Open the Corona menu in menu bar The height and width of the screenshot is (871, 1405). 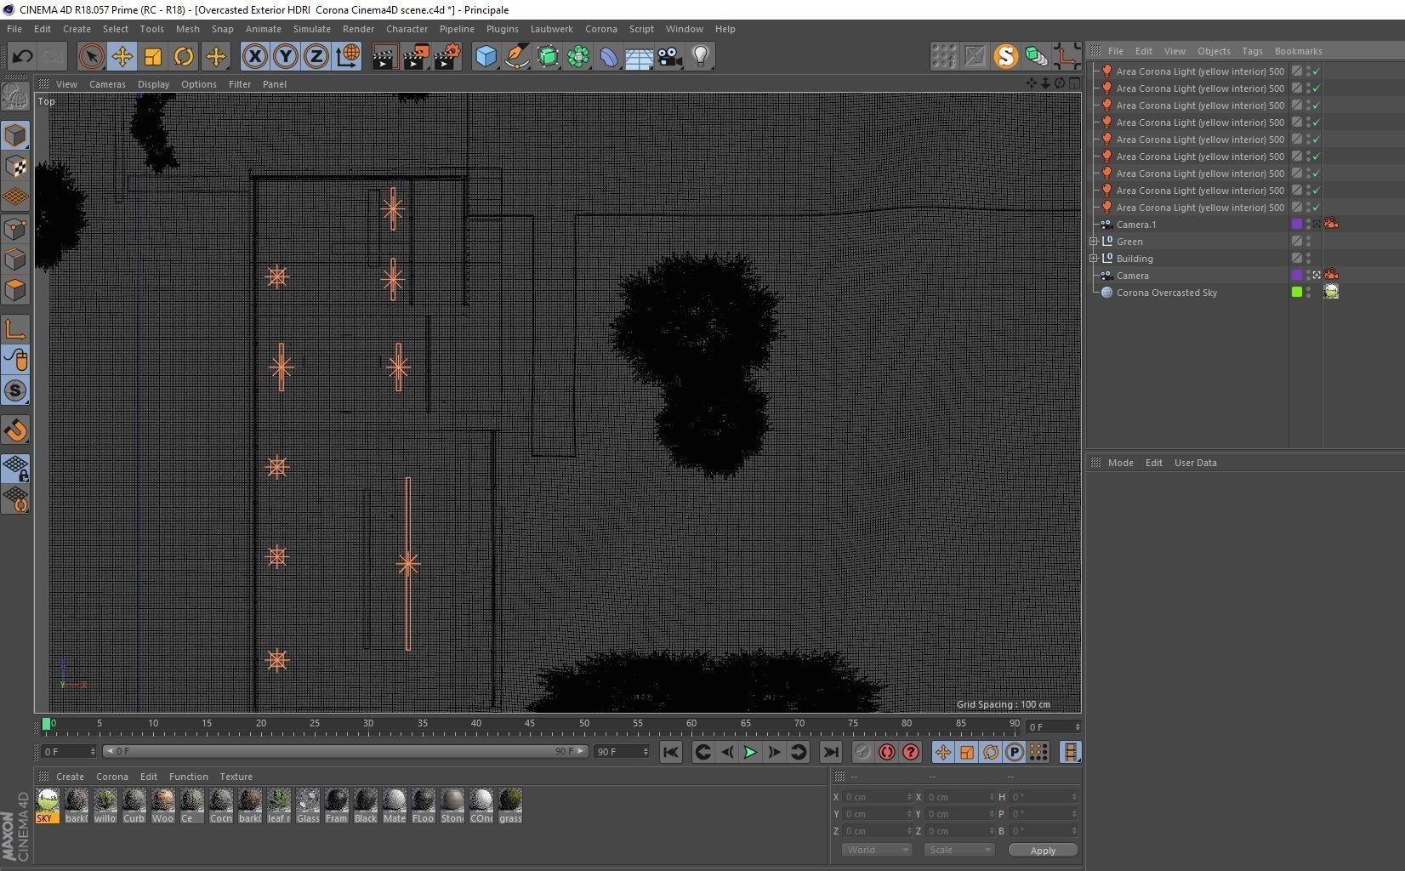(x=600, y=29)
